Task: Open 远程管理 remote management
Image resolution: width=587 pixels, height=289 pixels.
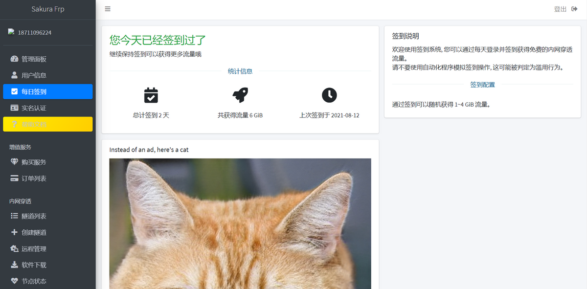Action: point(34,248)
